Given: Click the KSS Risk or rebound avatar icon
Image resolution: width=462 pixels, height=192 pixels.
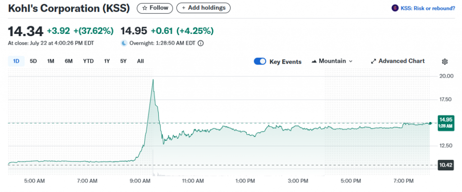Looking at the screenshot, I should tap(395, 8).
